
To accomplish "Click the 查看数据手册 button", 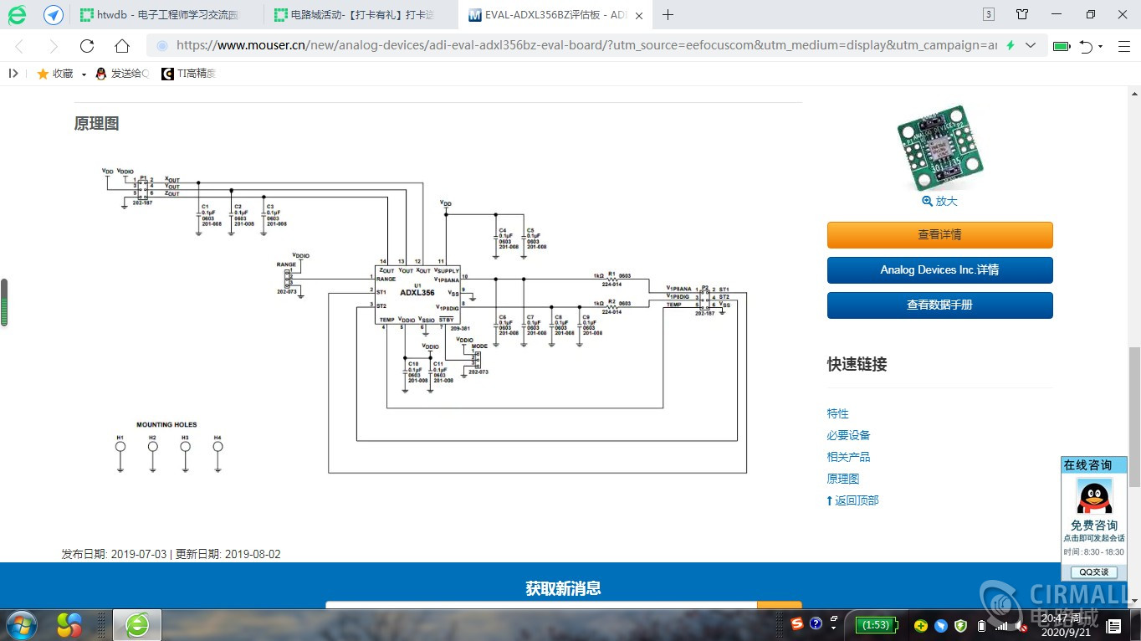I will click(x=939, y=305).
